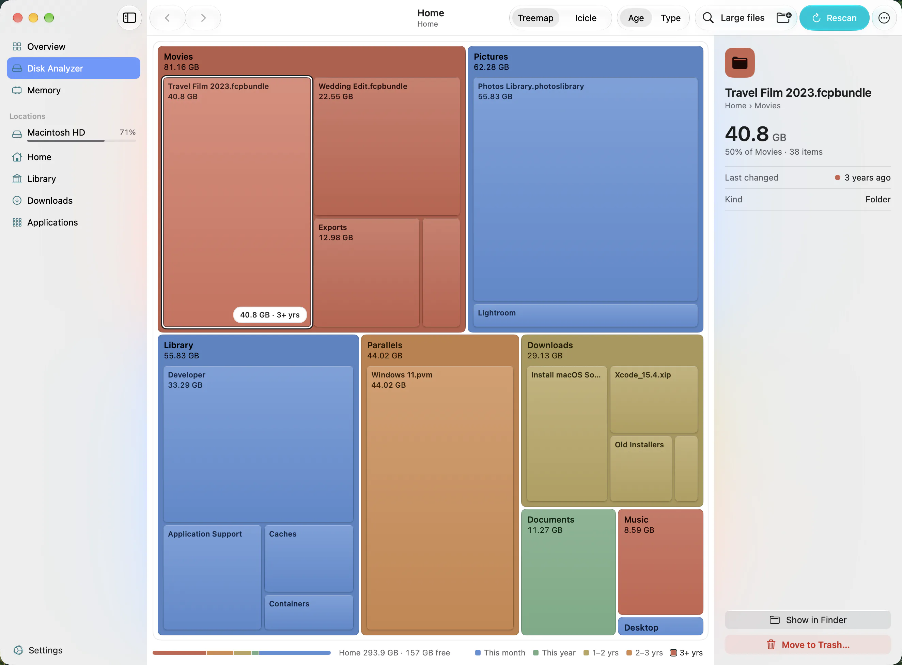The image size is (902, 665).
Task: Open the more options ellipsis button
Action: click(x=884, y=18)
